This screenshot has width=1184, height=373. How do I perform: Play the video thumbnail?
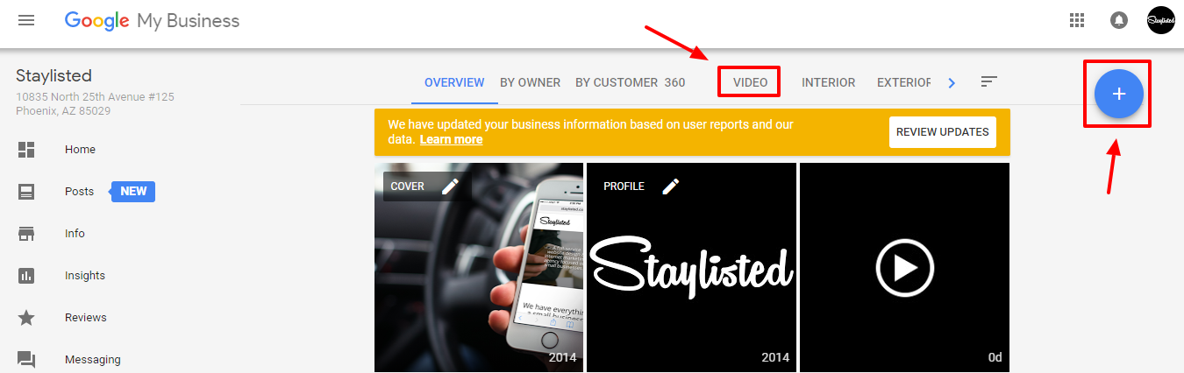click(904, 267)
